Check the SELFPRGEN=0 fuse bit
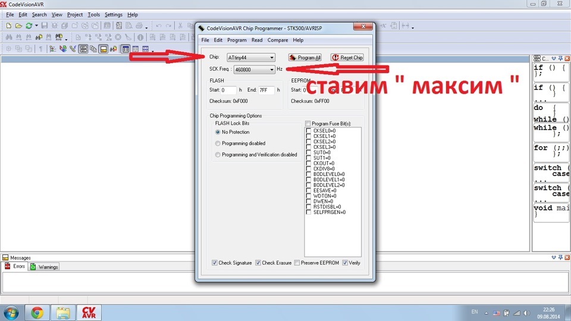The width and height of the screenshot is (571, 321). (x=309, y=212)
